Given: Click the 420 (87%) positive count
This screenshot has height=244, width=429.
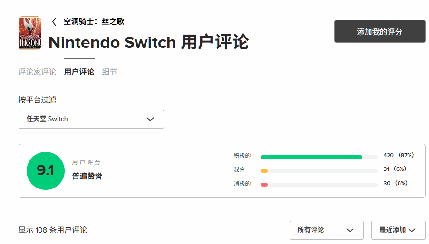Looking at the screenshot, I should [x=399, y=155].
